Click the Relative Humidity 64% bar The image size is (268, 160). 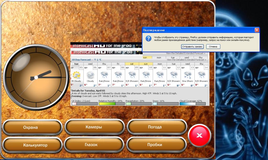click(111, 104)
